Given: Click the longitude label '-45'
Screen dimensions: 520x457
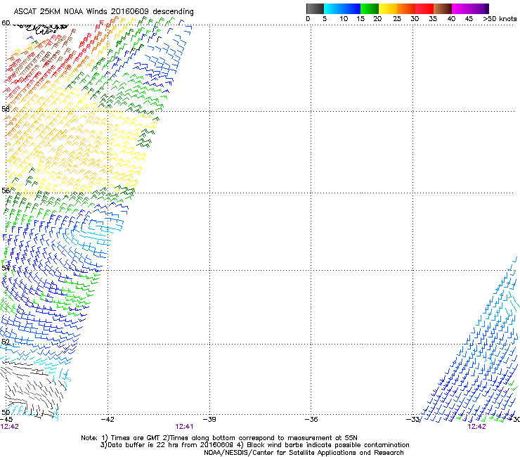Looking at the screenshot, I should (x=6, y=420).
